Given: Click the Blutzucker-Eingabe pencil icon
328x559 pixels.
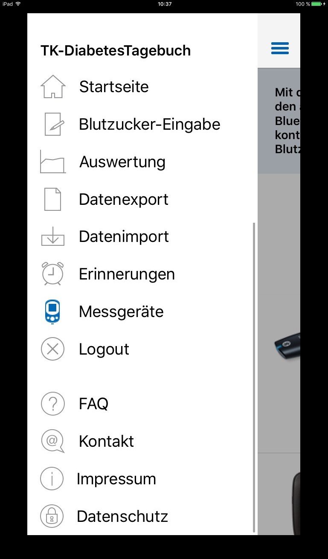Looking at the screenshot, I should [52, 124].
